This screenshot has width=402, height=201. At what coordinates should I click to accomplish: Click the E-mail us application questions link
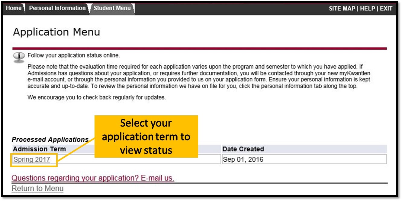click(93, 178)
